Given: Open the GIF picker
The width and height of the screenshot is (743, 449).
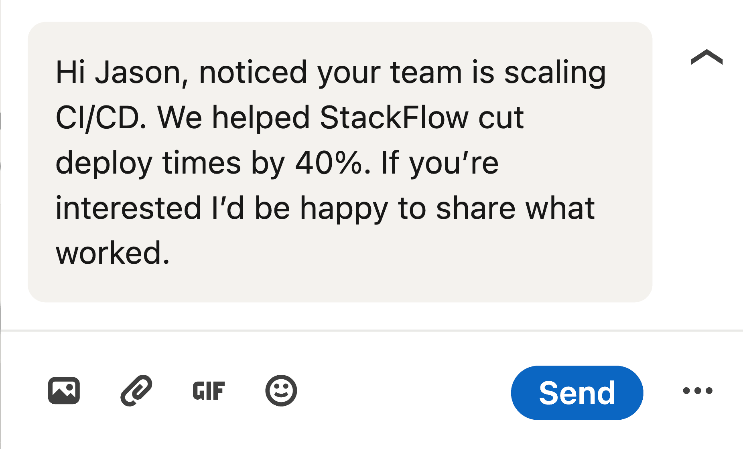Looking at the screenshot, I should point(209,391).
